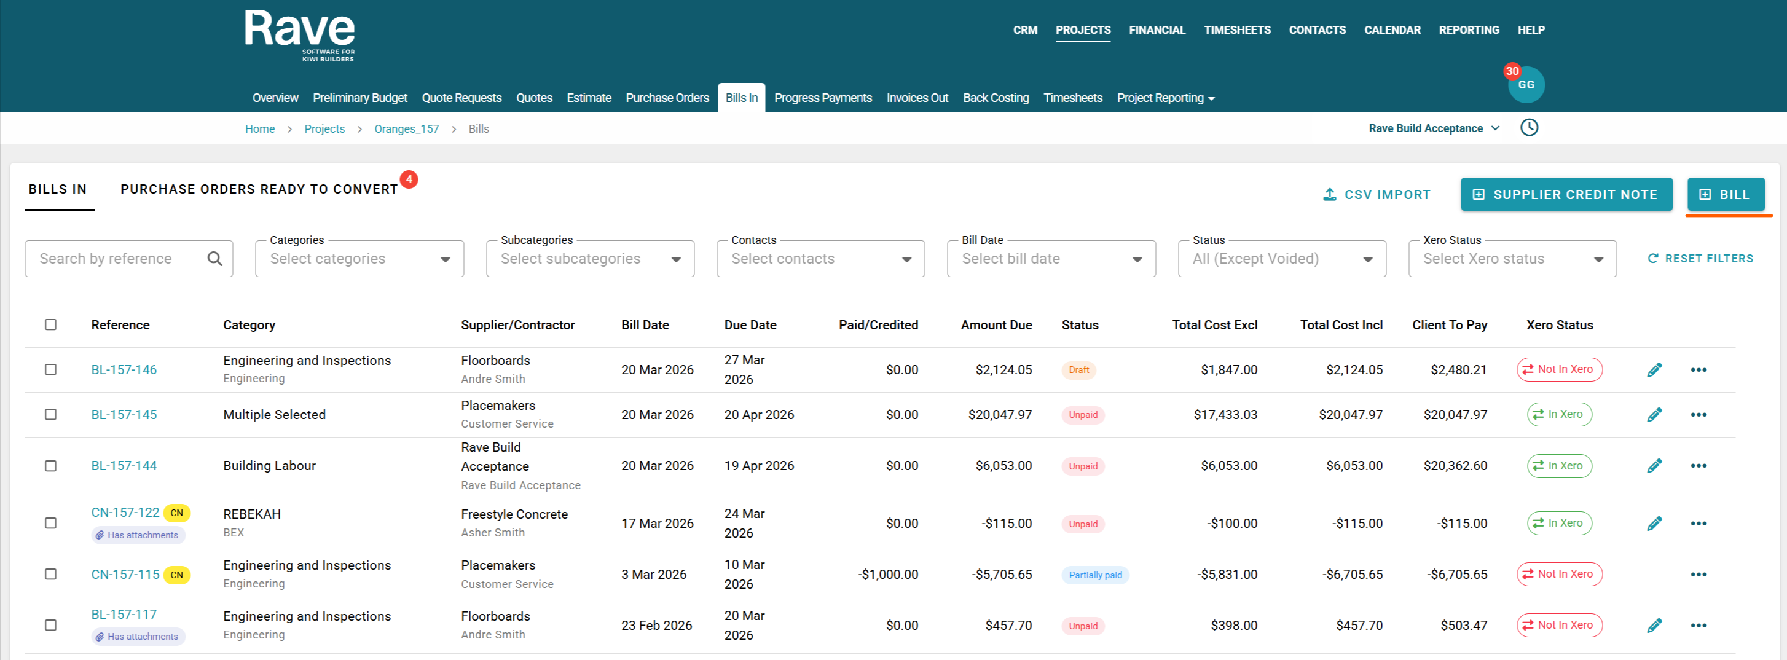This screenshot has width=1787, height=660.
Task: Click the Supplier Credit Note button
Action: (1566, 195)
